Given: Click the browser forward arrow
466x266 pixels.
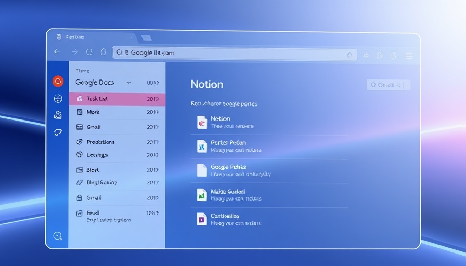Looking at the screenshot, I should click(x=74, y=52).
